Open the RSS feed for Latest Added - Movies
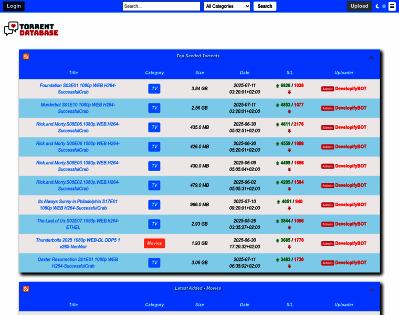Image resolution: width=399 pixels, height=315 pixels. click(26, 289)
